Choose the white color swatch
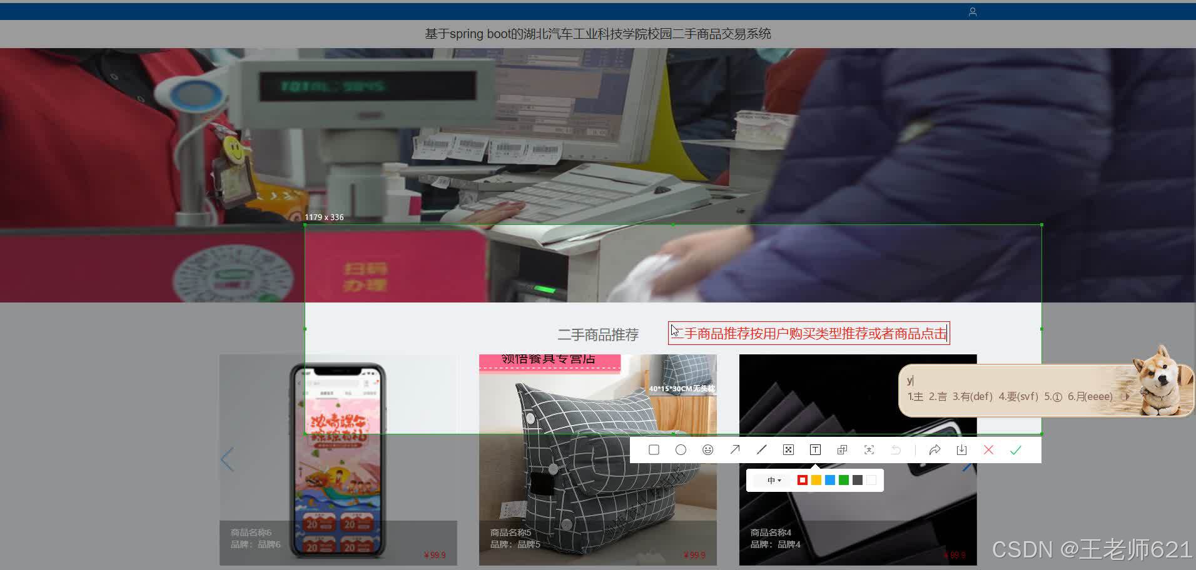Viewport: 1196px width, 570px height. pos(871,480)
